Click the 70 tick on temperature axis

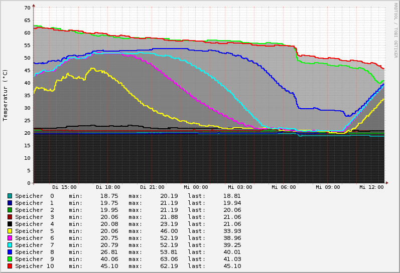click(27, 8)
